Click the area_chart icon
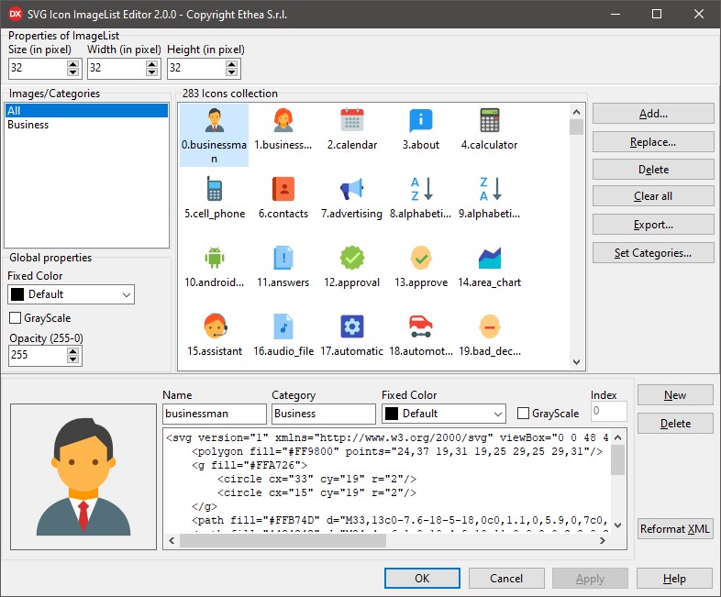Image resolution: width=721 pixels, height=597 pixels. pyautogui.click(x=489, y=258)
